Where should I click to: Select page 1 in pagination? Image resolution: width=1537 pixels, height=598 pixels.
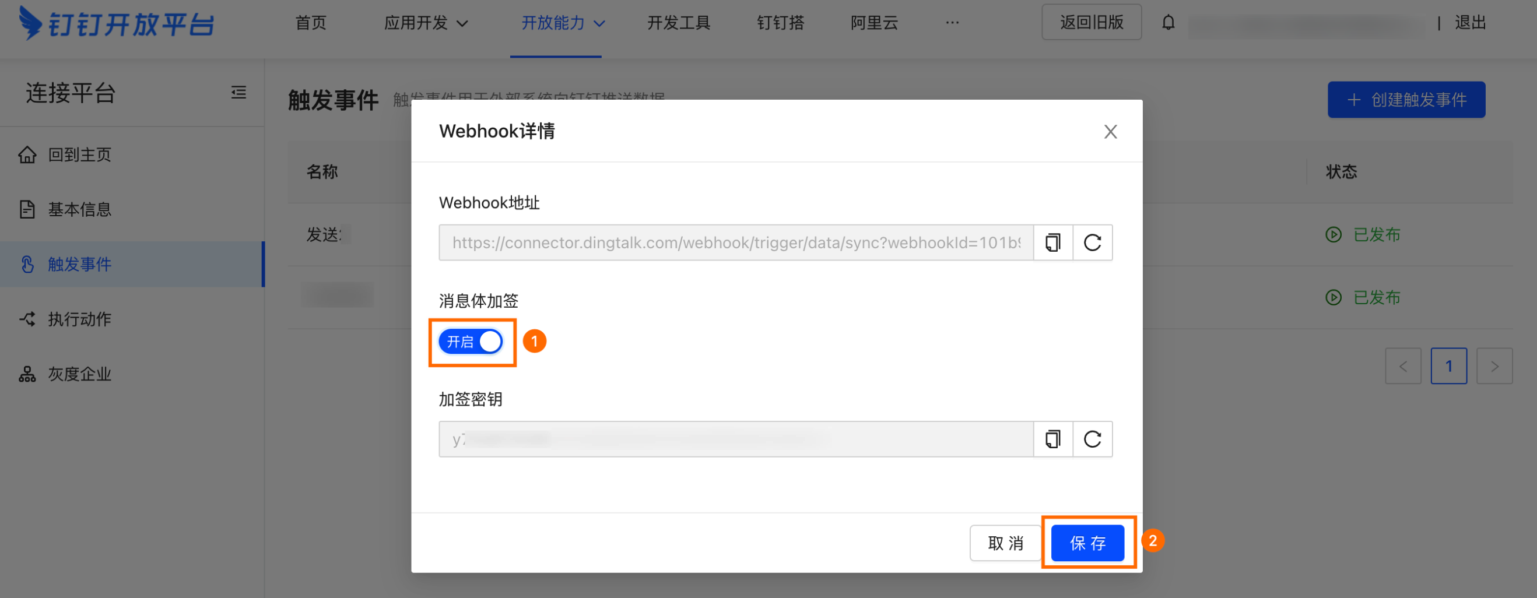click(x=1450, y=365)
